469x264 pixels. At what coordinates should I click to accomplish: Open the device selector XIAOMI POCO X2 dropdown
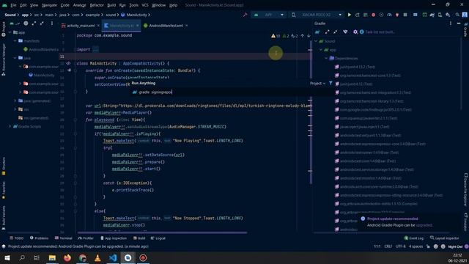tap(317, 15)
